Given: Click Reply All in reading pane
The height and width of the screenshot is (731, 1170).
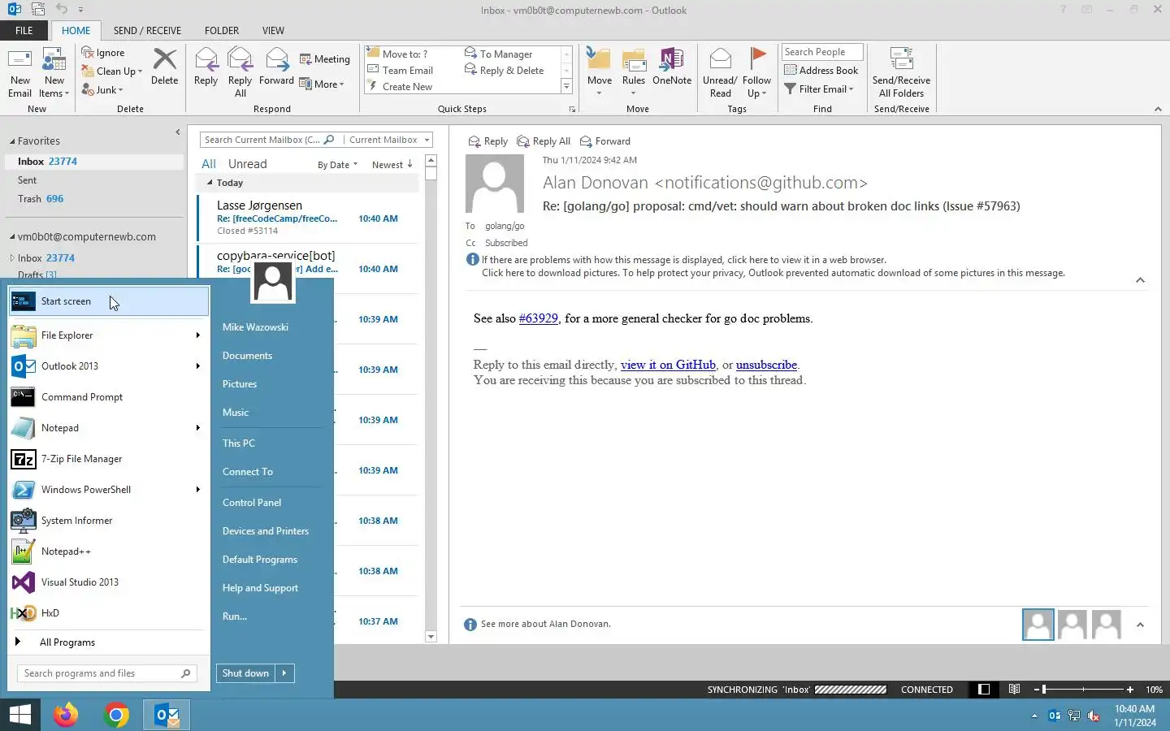Looking at the screenshot, I should pos(544,141).
